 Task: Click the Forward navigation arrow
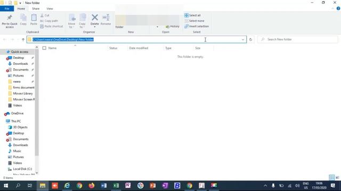click(x=12, y=39)
